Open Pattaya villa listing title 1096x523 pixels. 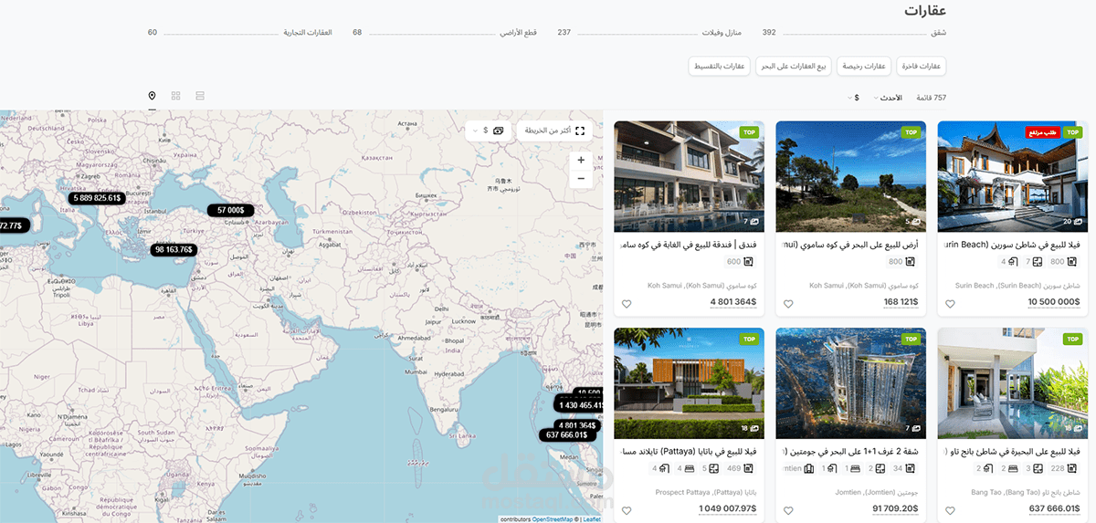[689, 452]
